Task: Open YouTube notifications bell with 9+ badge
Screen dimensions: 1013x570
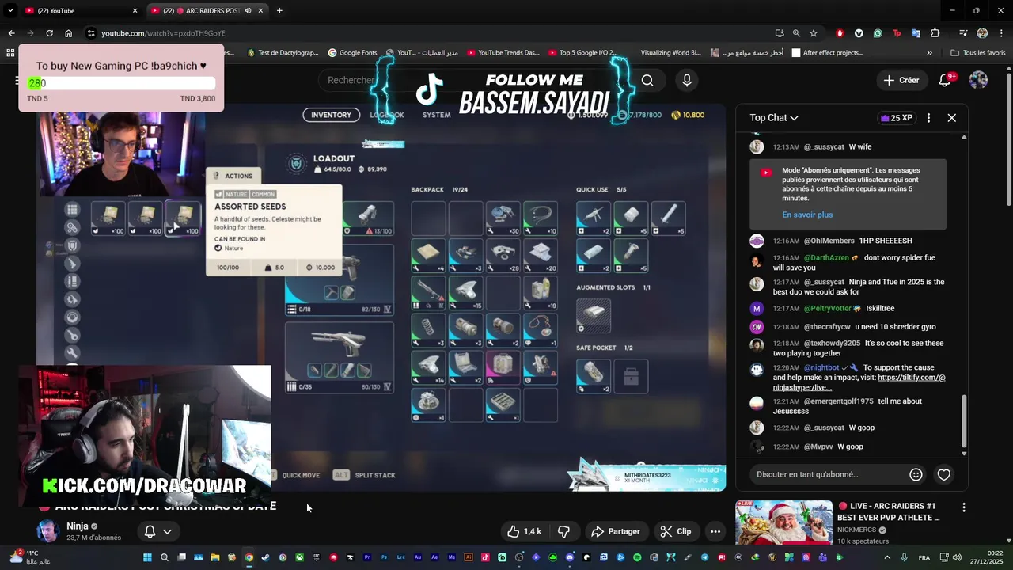Action: (x=945, y=80)
